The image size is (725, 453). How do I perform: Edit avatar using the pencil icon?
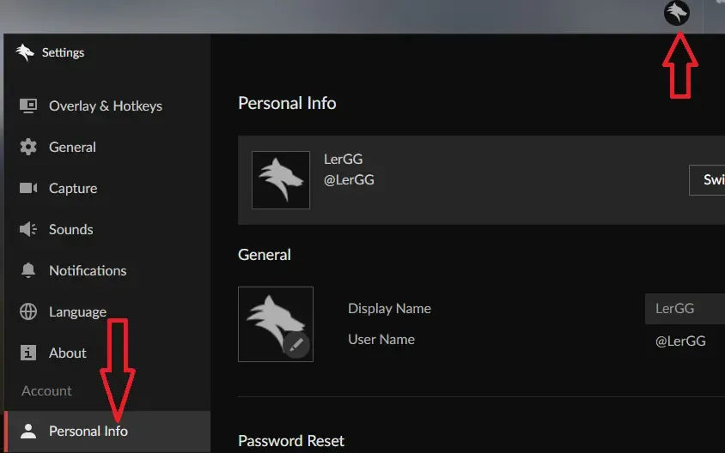coord(296,345)
